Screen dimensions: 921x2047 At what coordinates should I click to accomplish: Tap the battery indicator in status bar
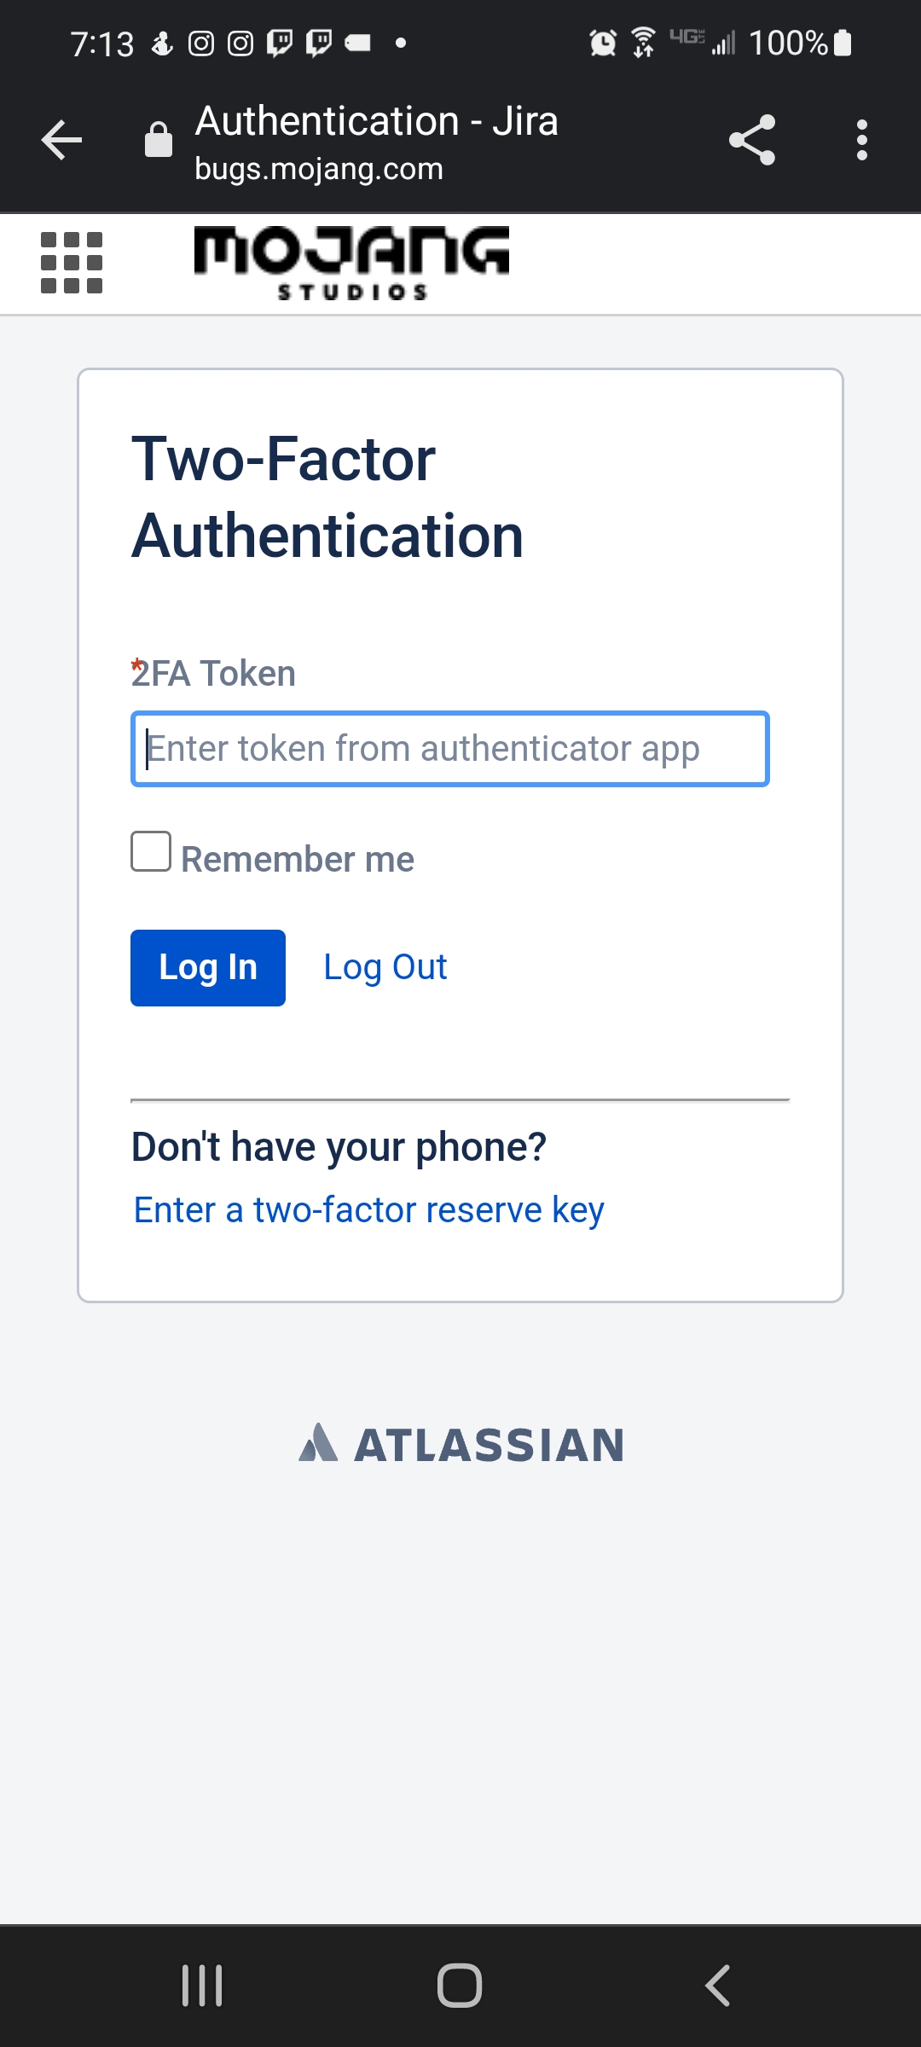[x=843, y=43]
